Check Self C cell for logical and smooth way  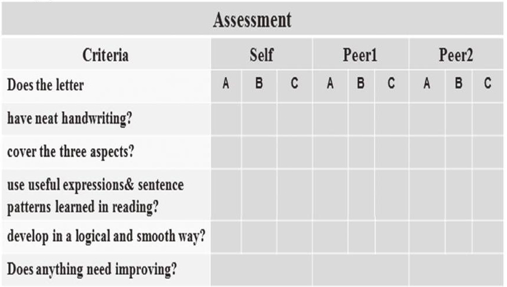(295, 237)
